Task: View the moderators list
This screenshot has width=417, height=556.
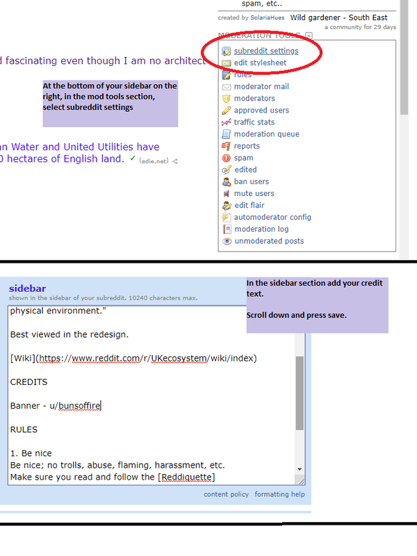Action: (254, 98)
